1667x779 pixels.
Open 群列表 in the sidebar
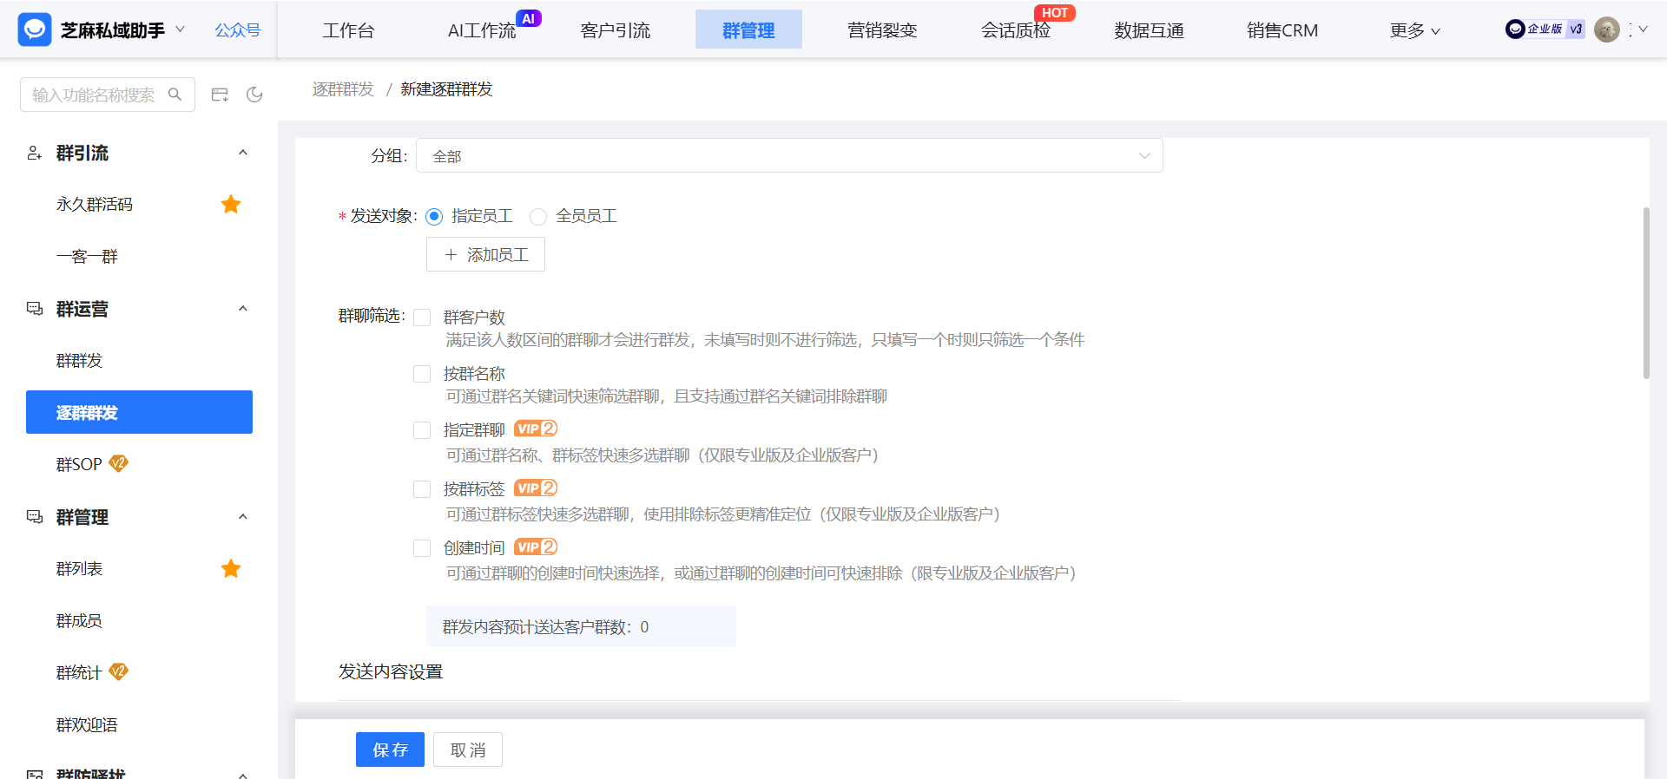click(x=79, y=568)
